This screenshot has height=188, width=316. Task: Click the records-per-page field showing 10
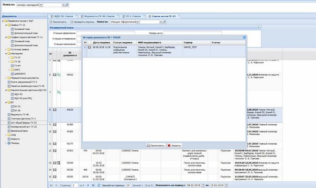click(x=128, y=185)
